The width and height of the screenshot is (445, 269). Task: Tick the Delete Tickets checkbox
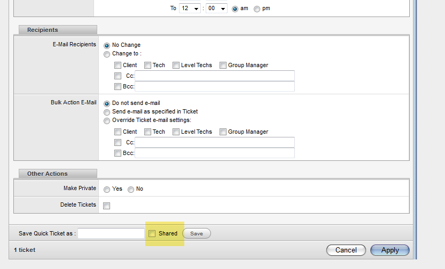[107, 206]
